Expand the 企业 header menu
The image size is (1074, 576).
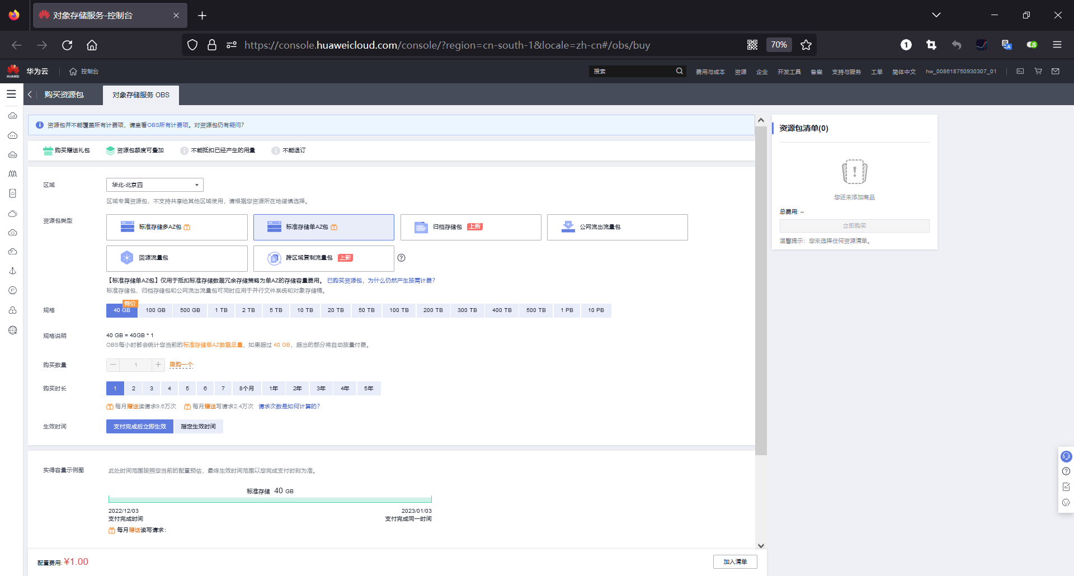point(762,72)
